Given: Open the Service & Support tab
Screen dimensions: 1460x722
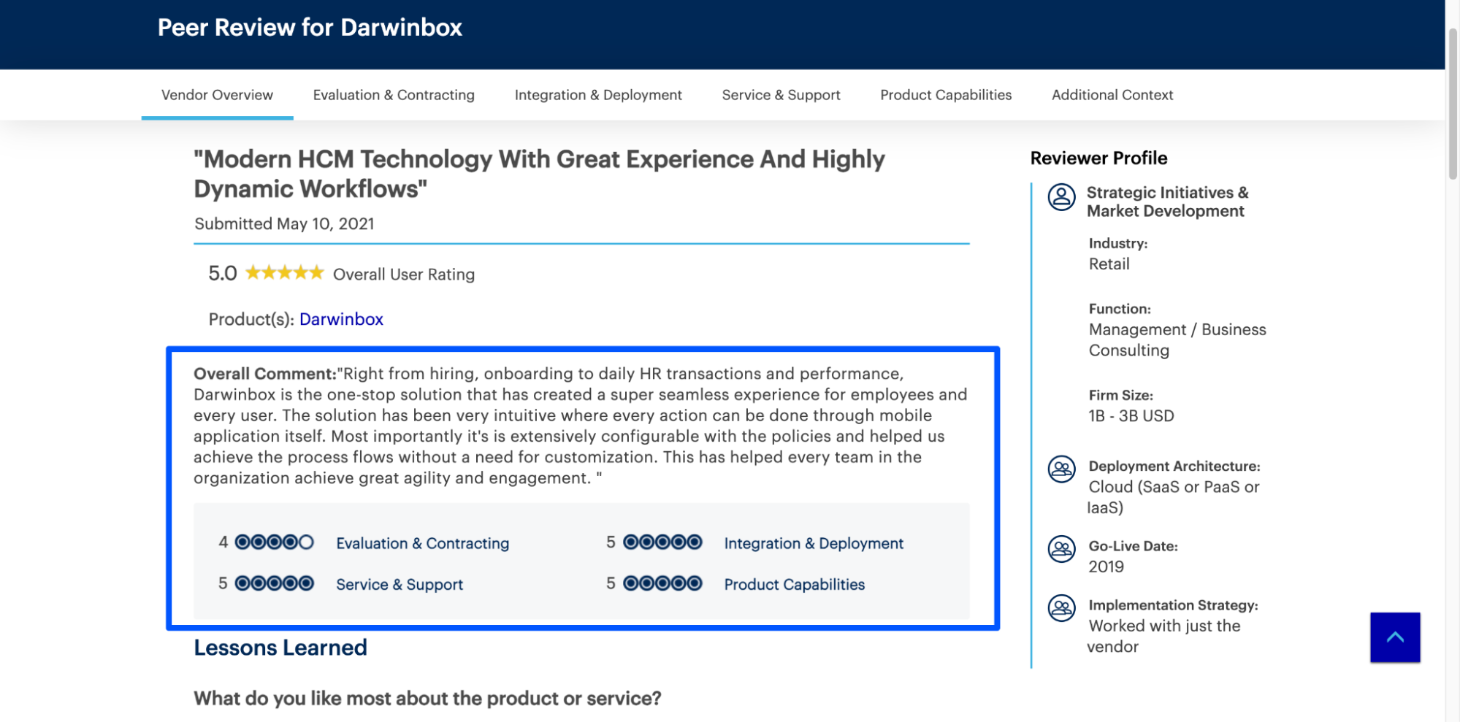Looking at the screenshot, I should (780, 95).
